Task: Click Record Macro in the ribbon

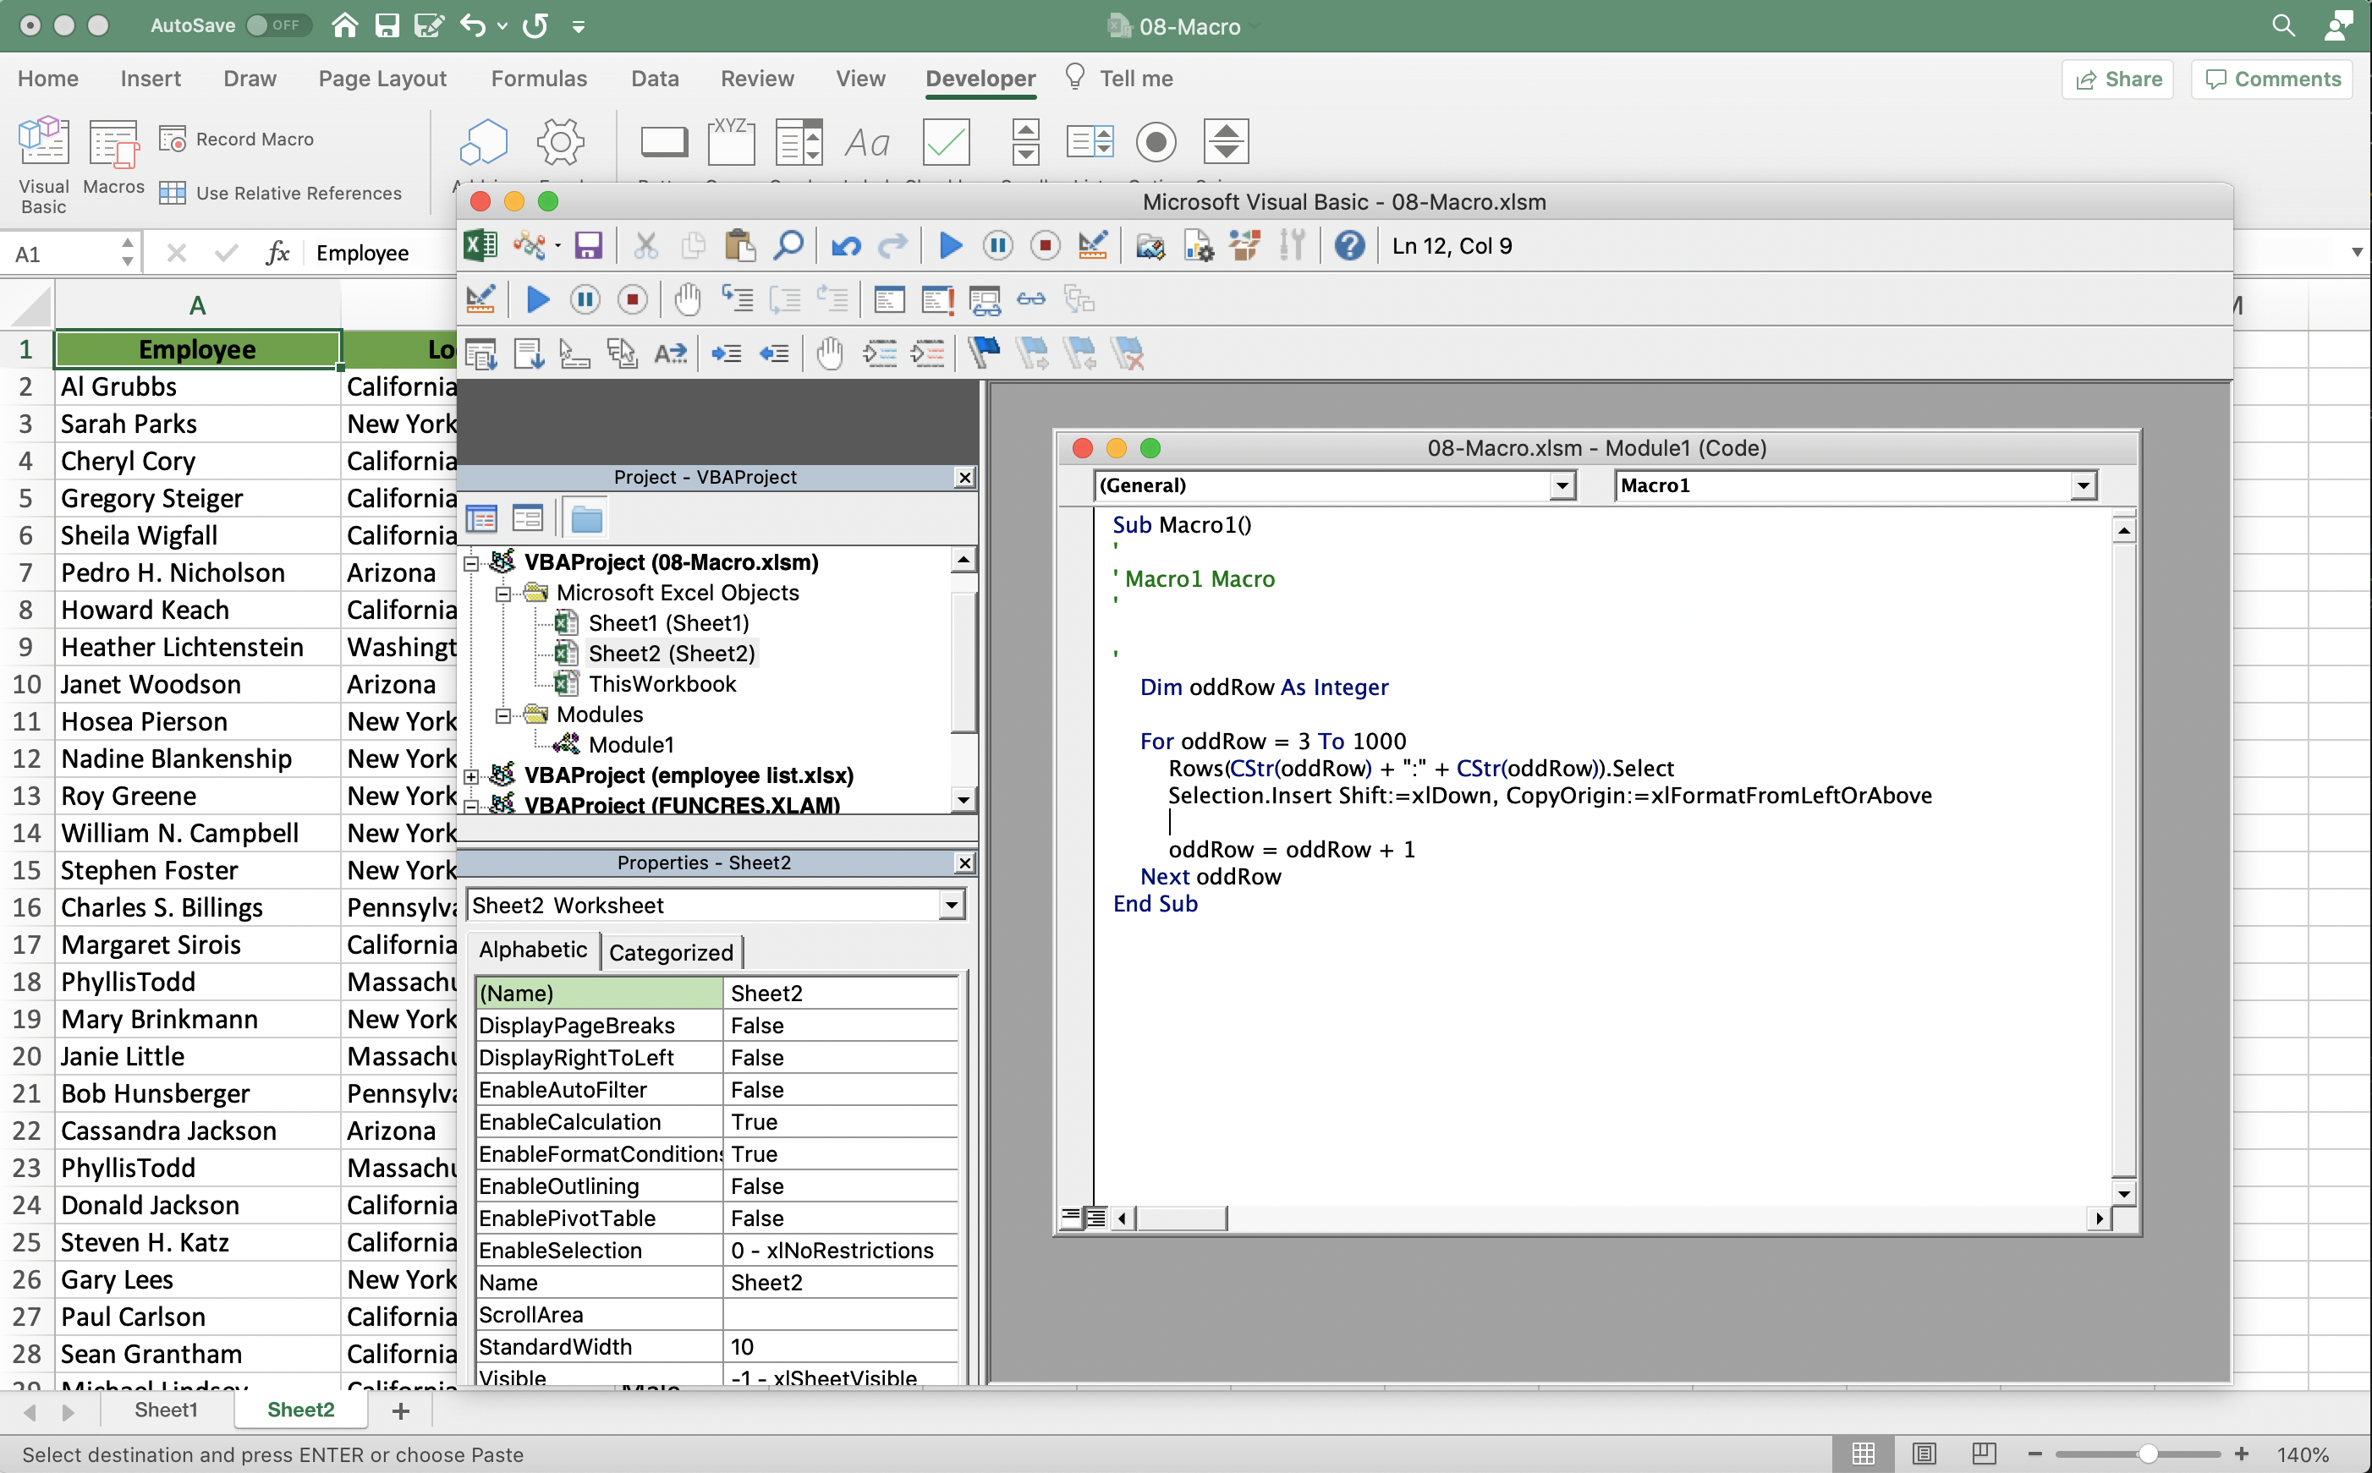Action: pyautogui.click(x=237, y=140)
